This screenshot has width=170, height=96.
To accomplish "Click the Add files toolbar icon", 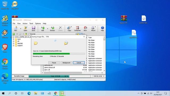I will click(x=42, y=29).
